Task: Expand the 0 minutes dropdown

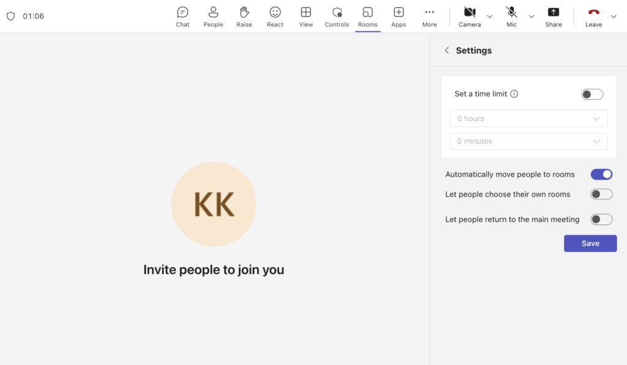Action: (528, 141)
